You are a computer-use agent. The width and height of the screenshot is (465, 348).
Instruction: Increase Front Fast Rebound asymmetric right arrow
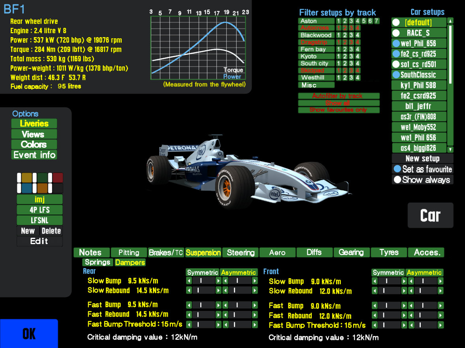click(x=441, y=315)
